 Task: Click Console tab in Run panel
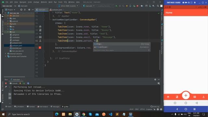click(x=14, y=83)
